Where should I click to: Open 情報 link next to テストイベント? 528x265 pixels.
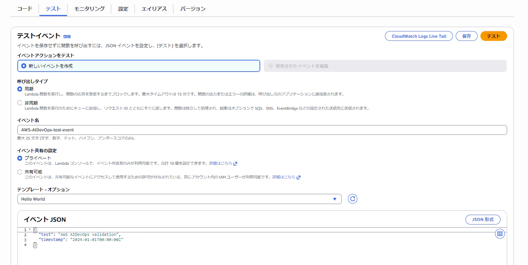(67, 37)
